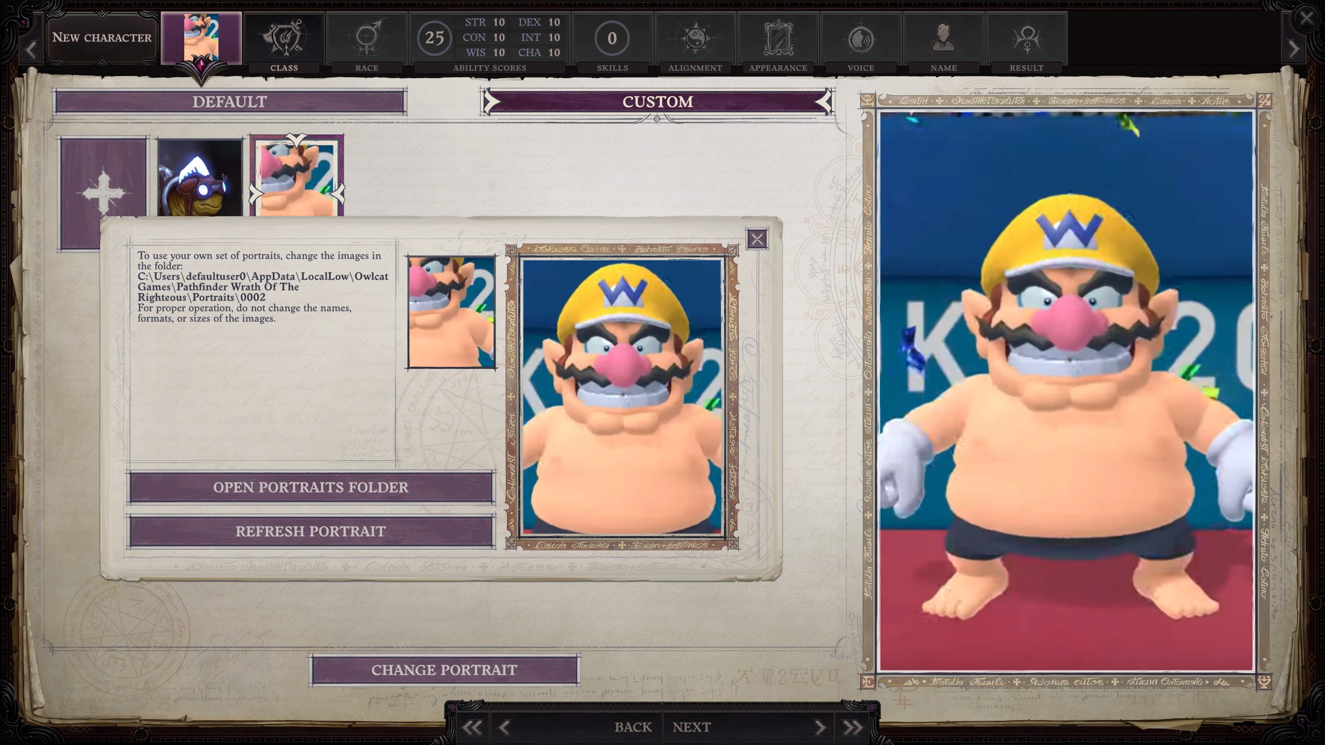Viewport: 1325px width, 745px height.
Task: Open the Voice step icon
Action: tap(861, 38)
